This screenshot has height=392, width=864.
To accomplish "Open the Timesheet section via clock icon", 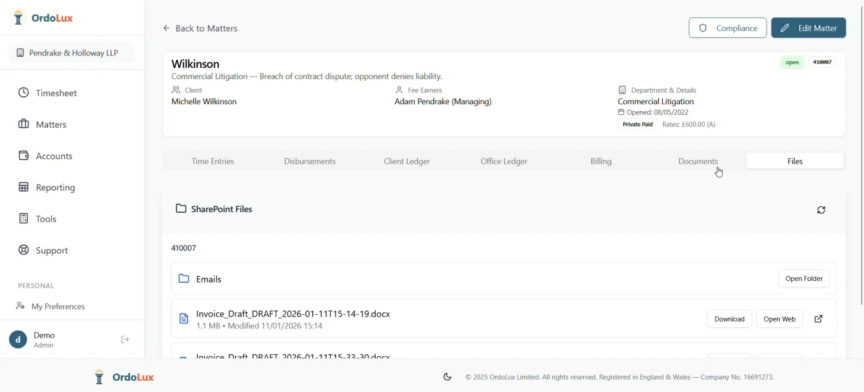I will click(x=22, y=93).
